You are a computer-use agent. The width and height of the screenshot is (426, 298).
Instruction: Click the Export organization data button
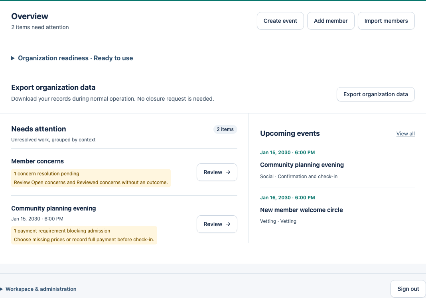[375, 94]
